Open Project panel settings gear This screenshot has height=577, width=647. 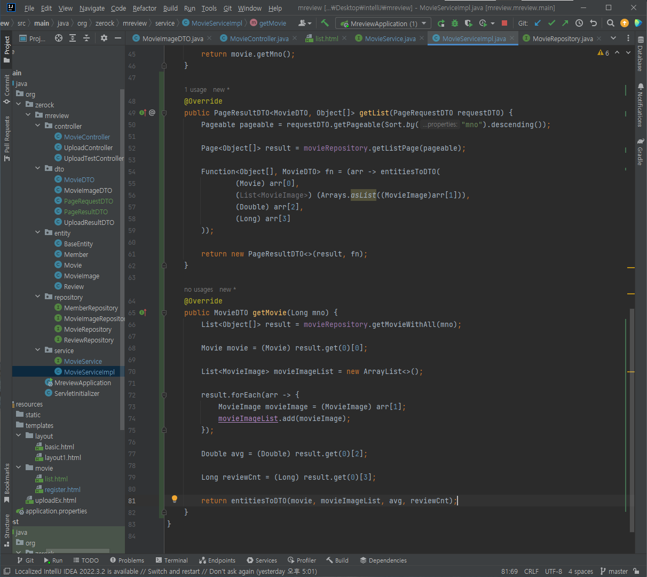(x=104, y=38)
